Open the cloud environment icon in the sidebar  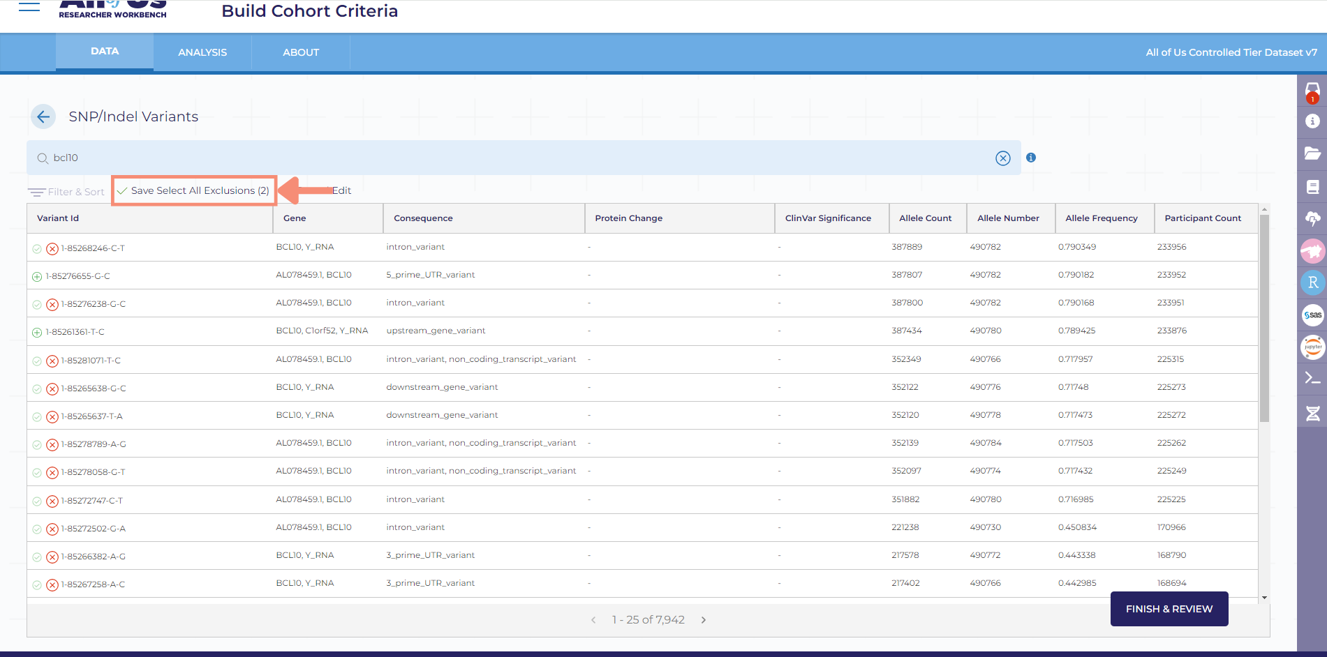[x=1312, y=219]
